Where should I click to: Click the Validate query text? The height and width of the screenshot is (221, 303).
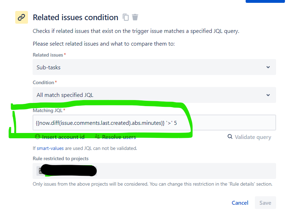tap(253, 137)
